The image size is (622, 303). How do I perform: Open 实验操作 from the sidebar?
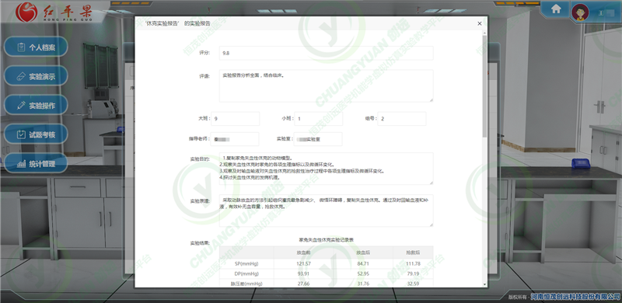pos(36,106)
